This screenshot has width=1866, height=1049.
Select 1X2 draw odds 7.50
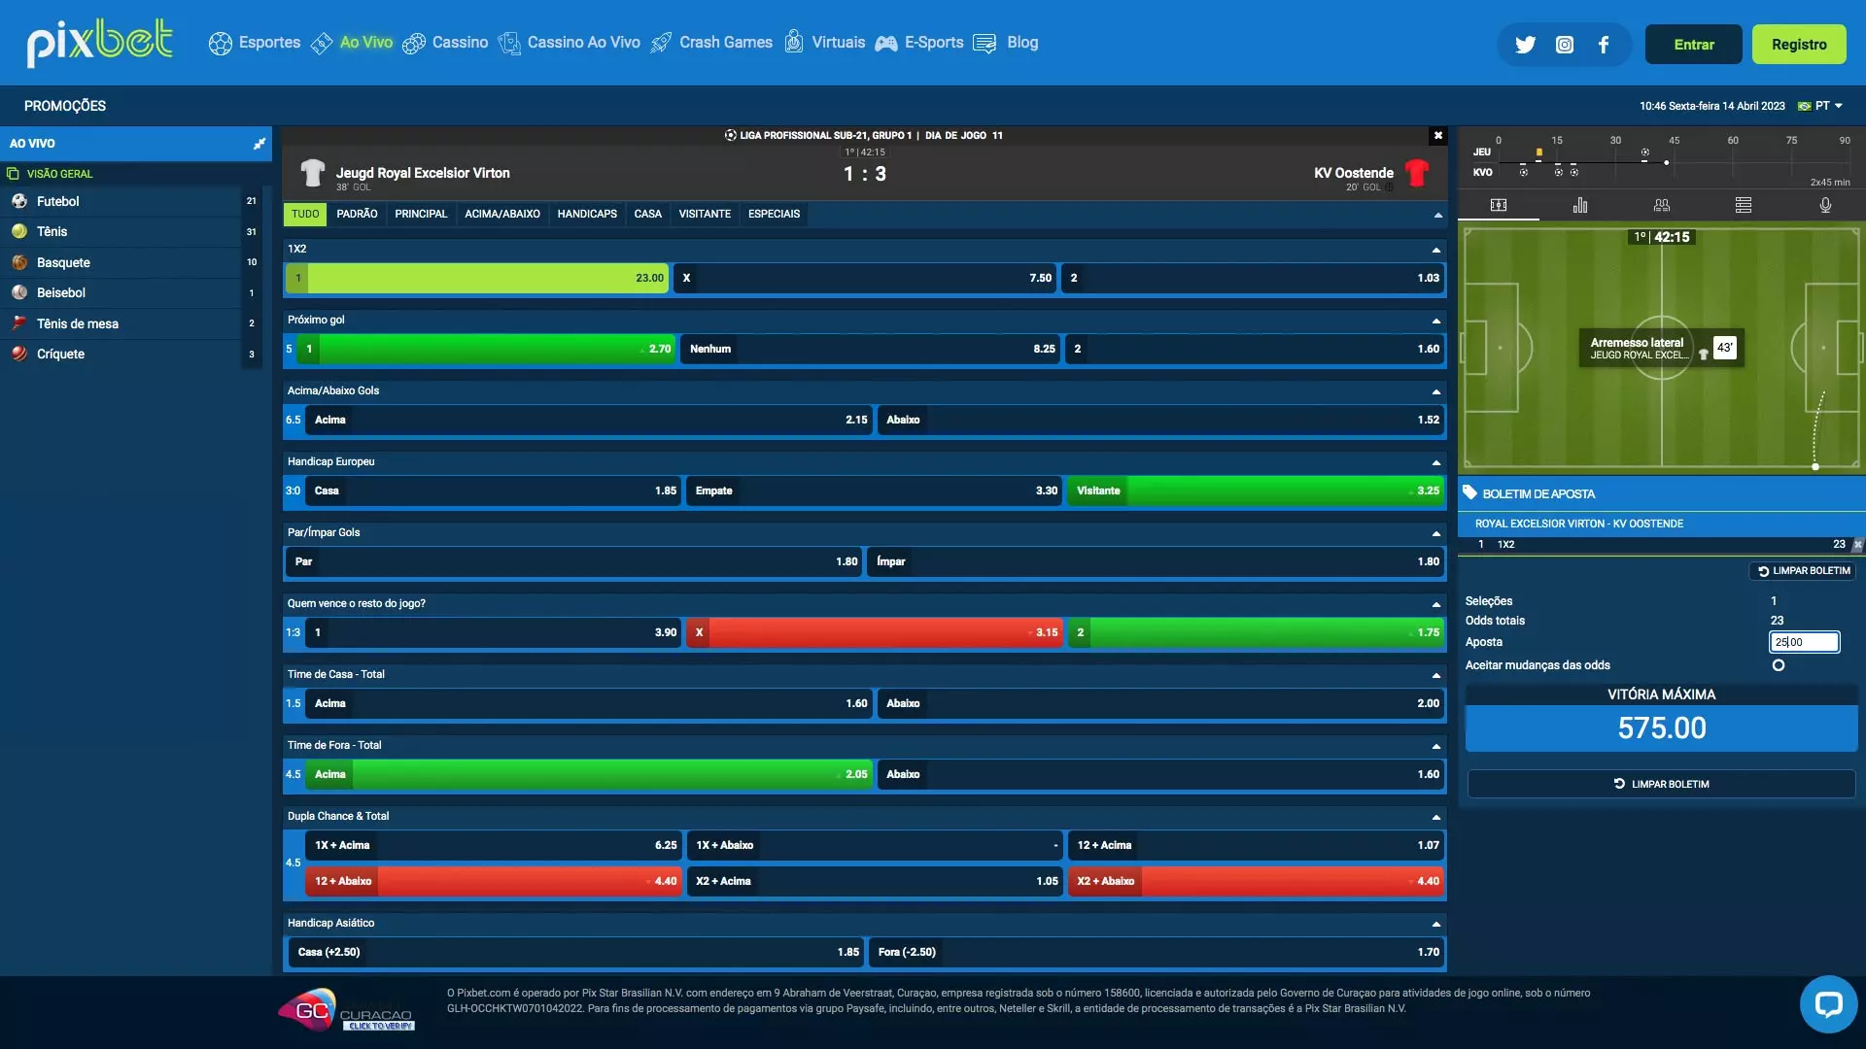(x=865, y=278)
